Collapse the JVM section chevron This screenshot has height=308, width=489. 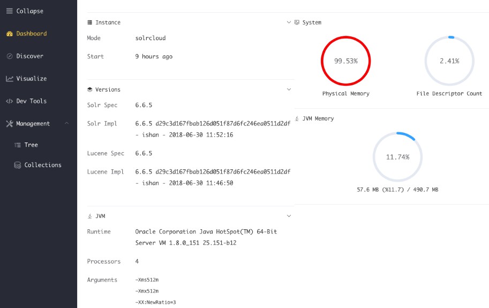point(289,216)
